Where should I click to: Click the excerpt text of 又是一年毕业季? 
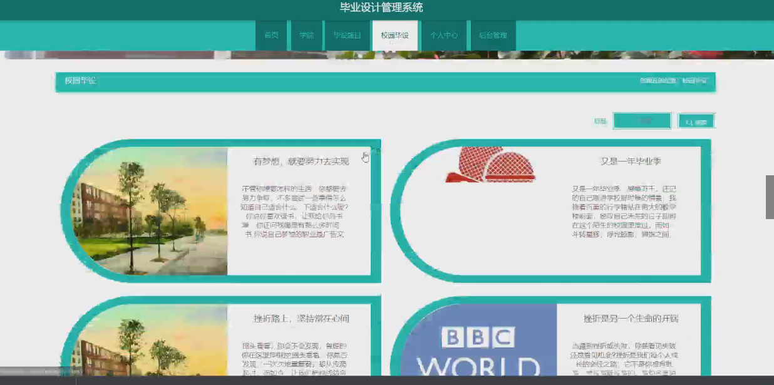(624, 212)
